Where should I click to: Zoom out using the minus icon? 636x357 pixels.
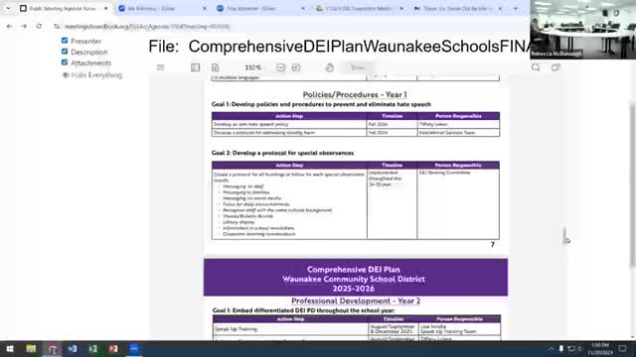coord(280,67)
